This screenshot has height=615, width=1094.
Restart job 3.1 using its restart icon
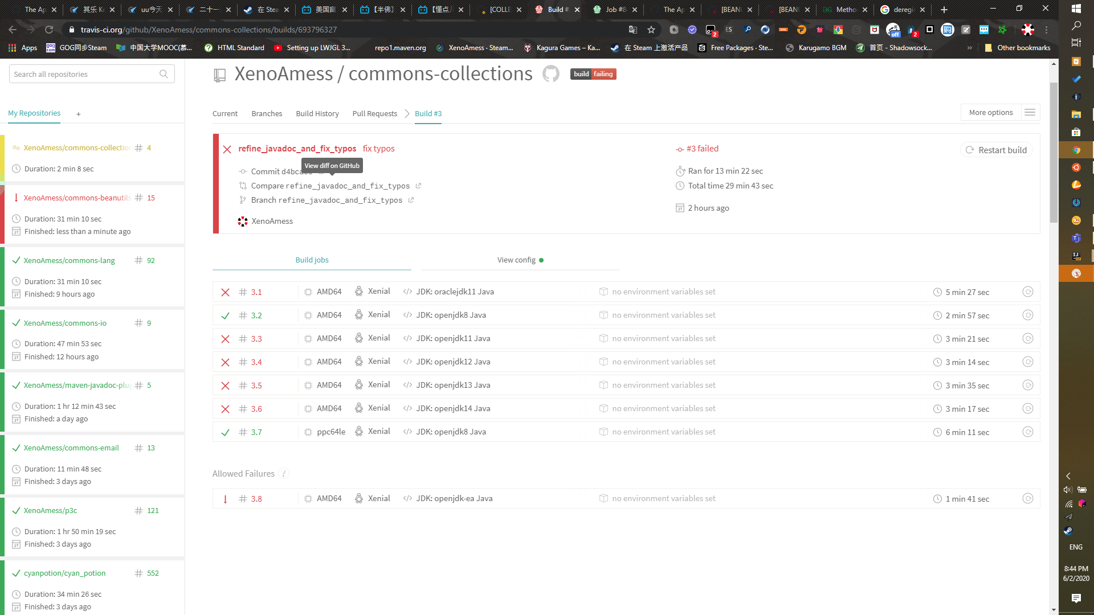point(1027,292)
